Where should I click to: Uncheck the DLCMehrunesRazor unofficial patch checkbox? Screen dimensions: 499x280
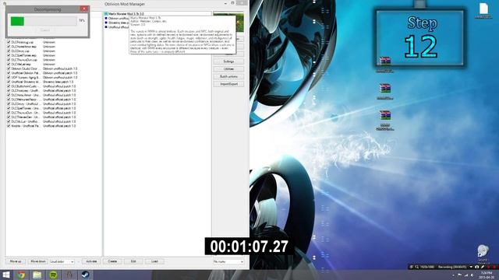click(x=9, y=100)
